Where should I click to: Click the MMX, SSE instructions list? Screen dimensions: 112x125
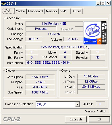[65, 62]
